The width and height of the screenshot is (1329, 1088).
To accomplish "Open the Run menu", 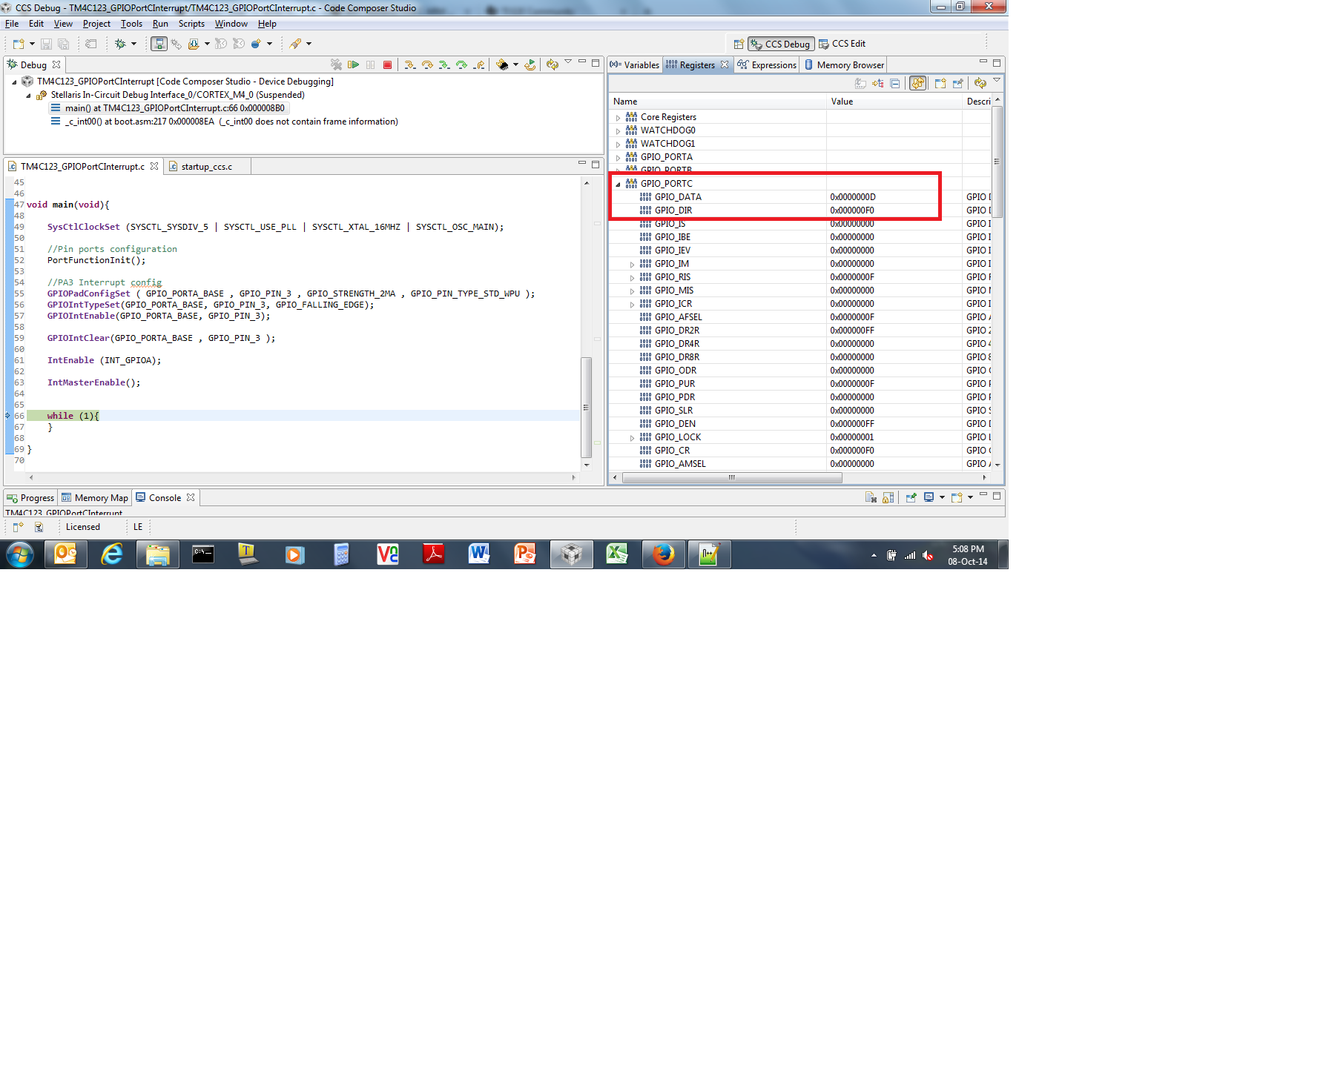I will (160, 24).
